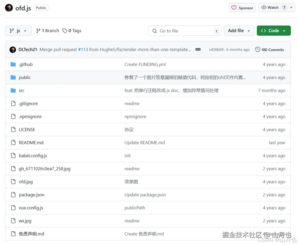Image resolution: width=298 pixels, height=245 pixels.
Task: Click the .github folder icon
Action: pos(13,64)
